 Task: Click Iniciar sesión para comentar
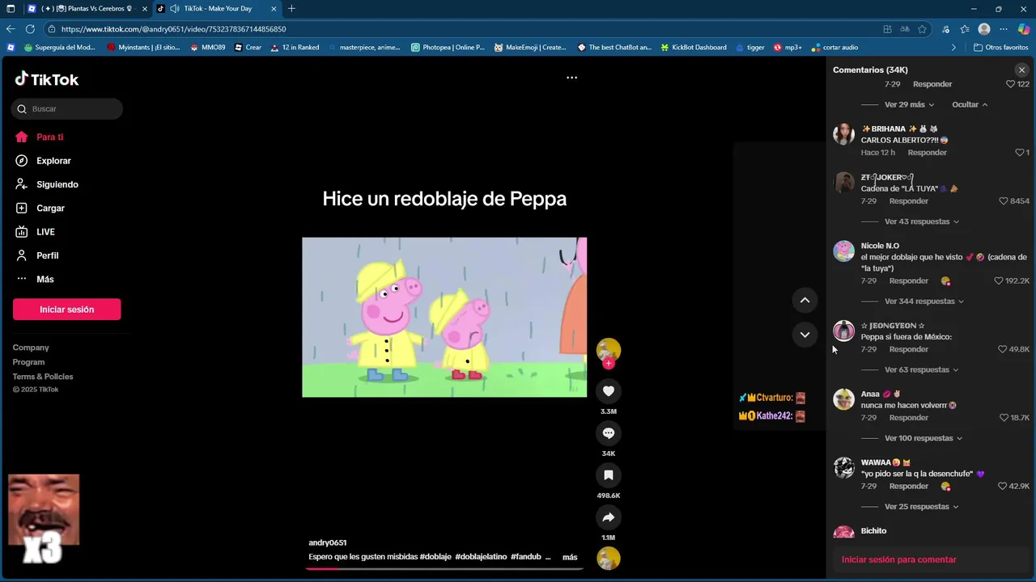tap(898, 559)
